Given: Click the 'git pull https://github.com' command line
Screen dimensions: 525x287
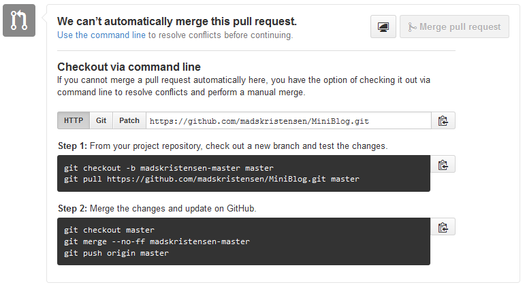Looking at the screenshot, I should coord(211,179).
